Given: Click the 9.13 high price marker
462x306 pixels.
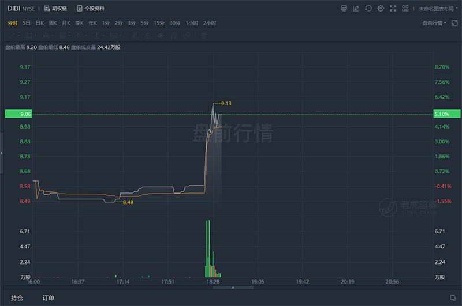Looking at the screenshot, I should tap(226, 104).
